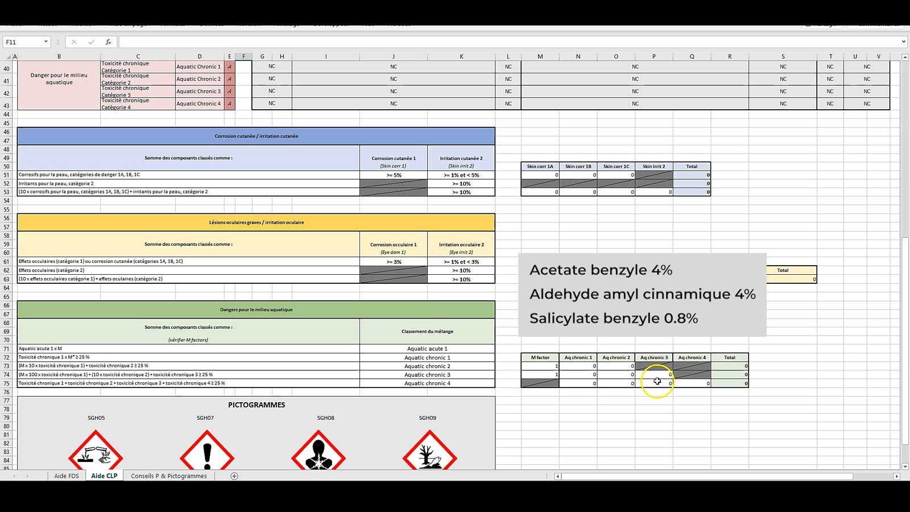Screen dimensions: 910x512
Task: Click the horizontal scrollbar thumb
Action: click(x=707, y=476)
